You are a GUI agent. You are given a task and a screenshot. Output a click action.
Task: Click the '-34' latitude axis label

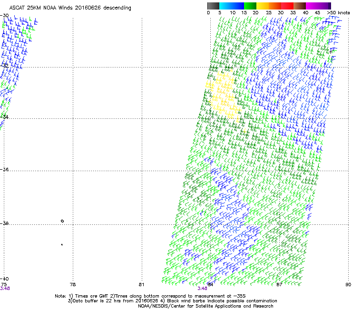pos(4,117)
